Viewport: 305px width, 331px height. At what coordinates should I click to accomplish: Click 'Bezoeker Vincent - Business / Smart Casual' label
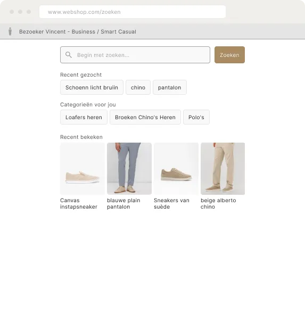(78, 32)
